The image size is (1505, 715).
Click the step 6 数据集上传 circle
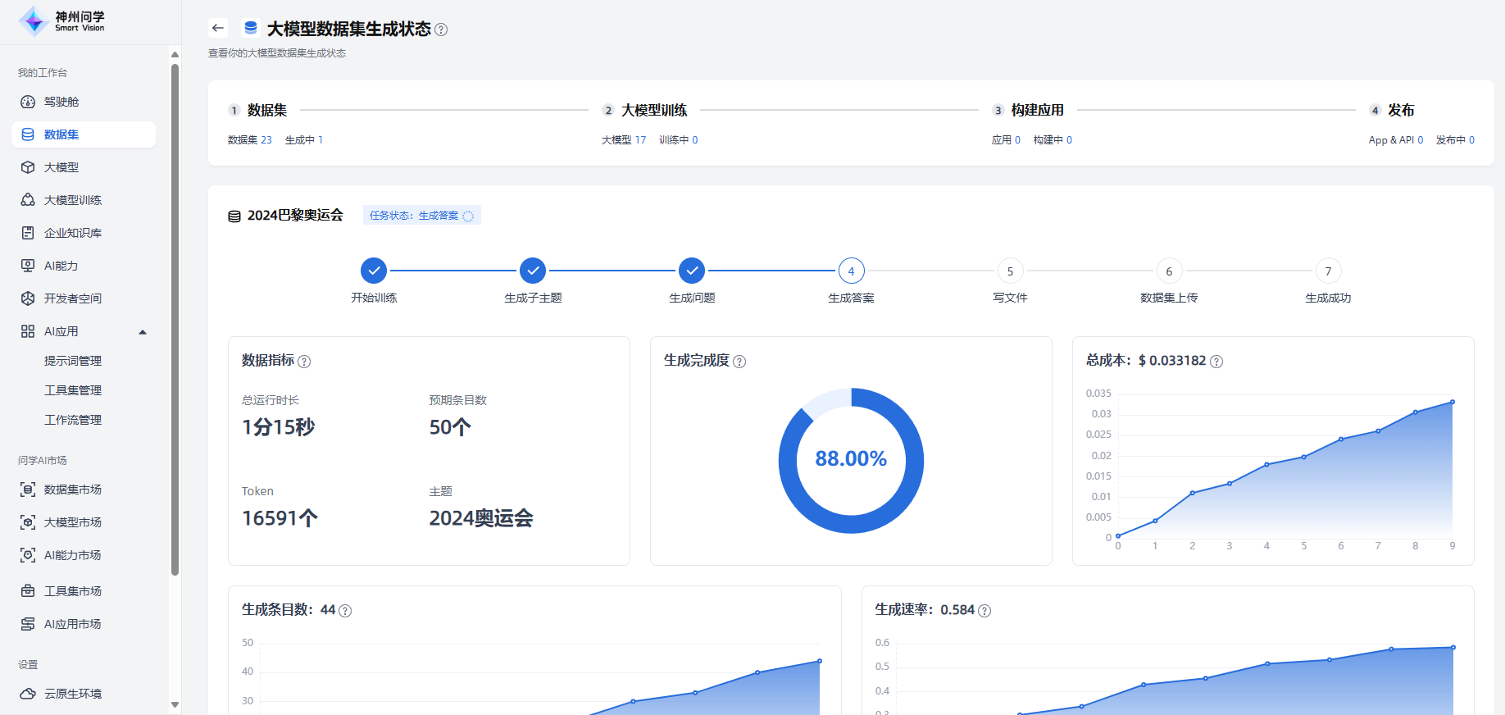click(x=1169, y=271)
